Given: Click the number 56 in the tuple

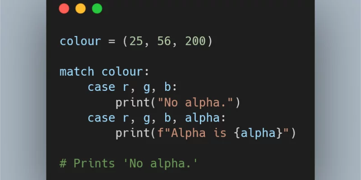Looking at the screenshot, I should coord(164,41).
